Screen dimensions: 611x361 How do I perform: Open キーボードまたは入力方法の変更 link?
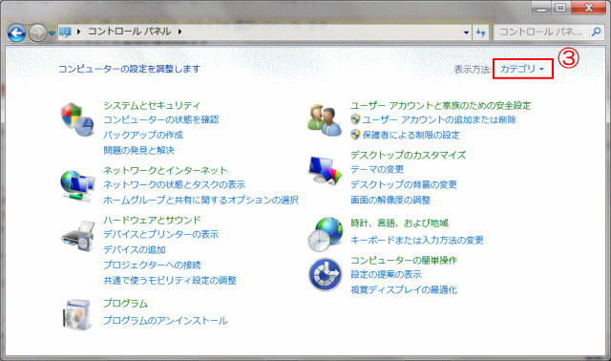416,240
